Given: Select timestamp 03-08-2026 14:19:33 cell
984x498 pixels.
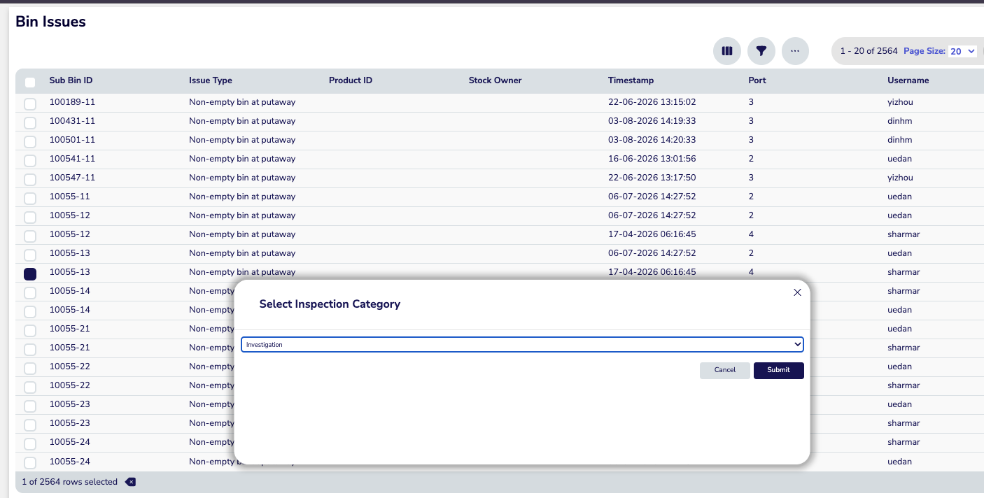Looking at the screenshot, I should point(652,121).
